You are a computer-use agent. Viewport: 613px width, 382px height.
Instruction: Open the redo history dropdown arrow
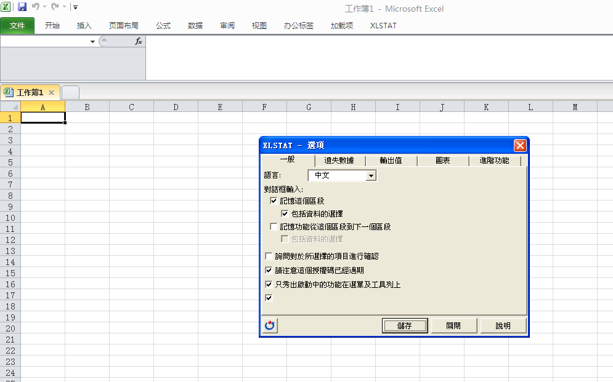(x=64, y=7)
